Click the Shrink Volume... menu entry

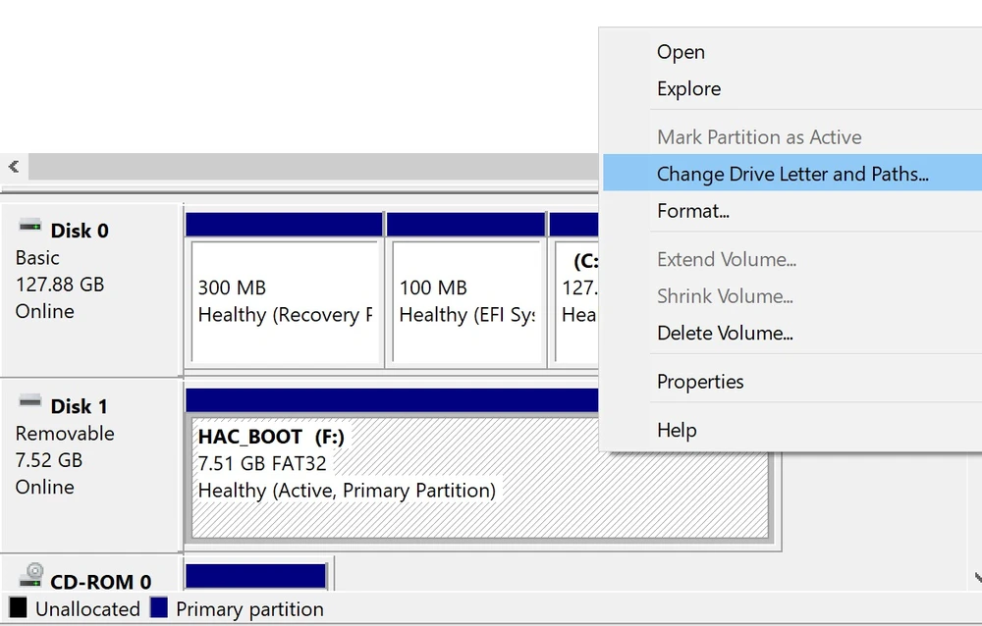[725, 296]
